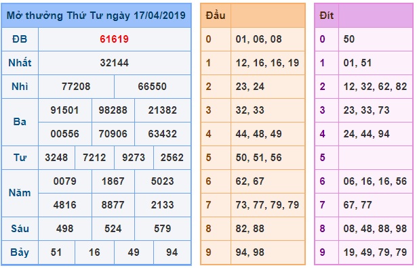Click the Ba row label
The width and height of the screenshot is (417, 268).
tap(20, 122)
